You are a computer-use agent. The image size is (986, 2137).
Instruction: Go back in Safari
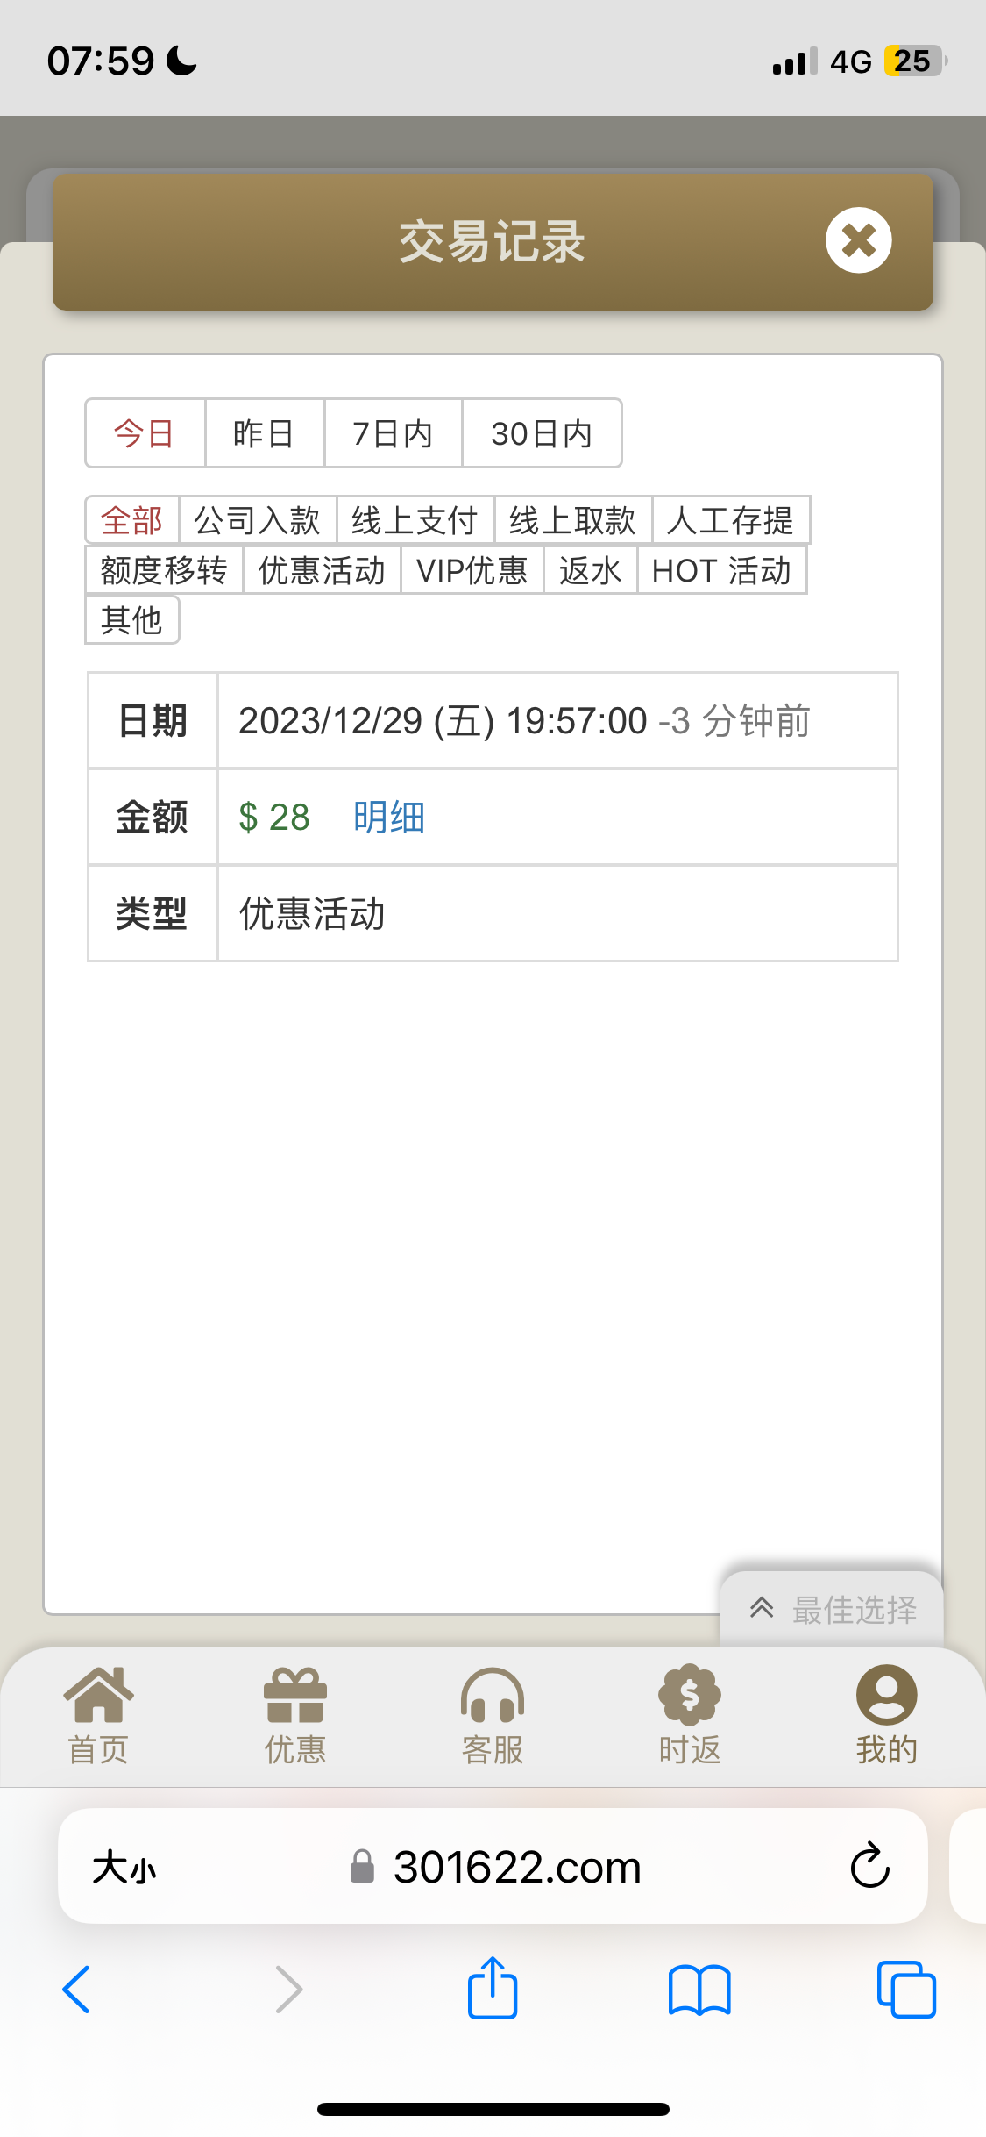pos(76,1989)
